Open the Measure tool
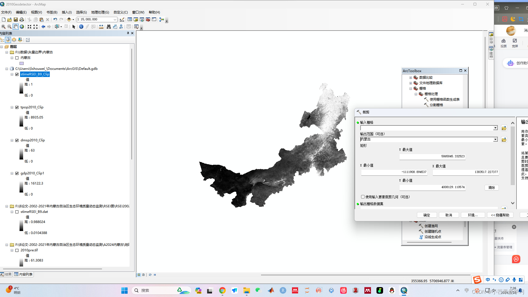 [x=101, y=27]
